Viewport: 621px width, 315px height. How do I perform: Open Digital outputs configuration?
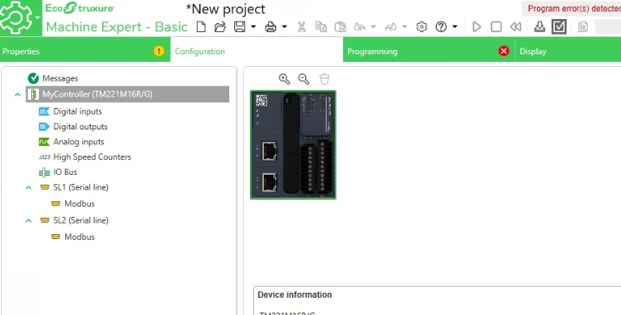click(80, 127)
